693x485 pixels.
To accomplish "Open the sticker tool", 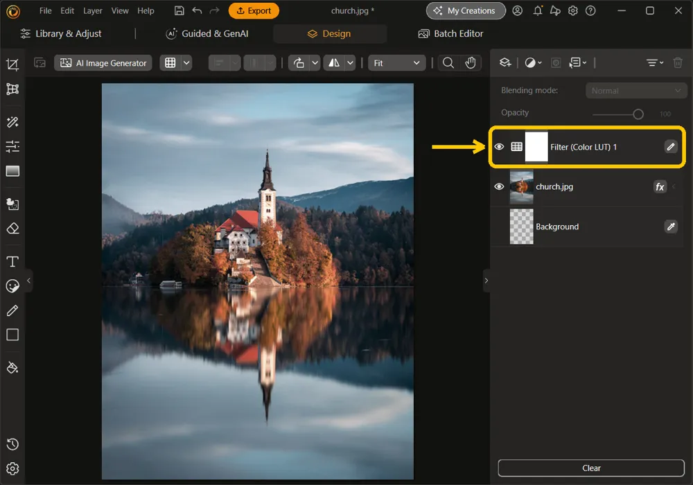I will pyautogui.click(x=12, y=286).
